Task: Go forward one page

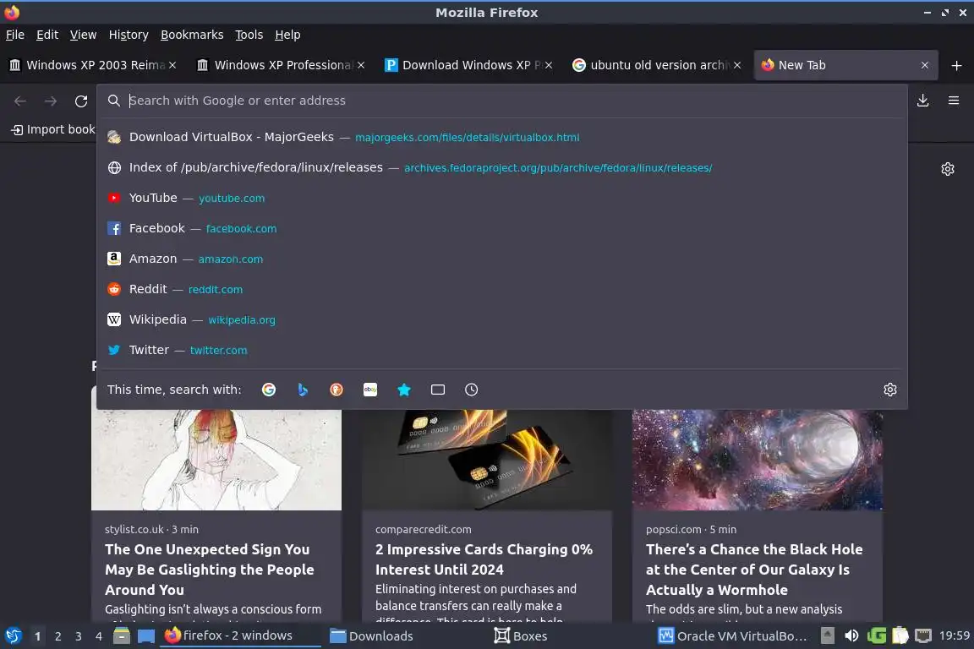Action: 51,101
